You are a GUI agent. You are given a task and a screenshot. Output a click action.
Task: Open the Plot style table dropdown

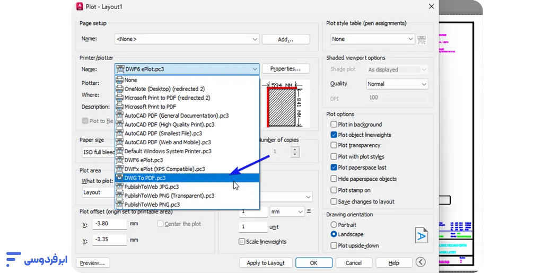pyautogui.click(x=372, y=39)
